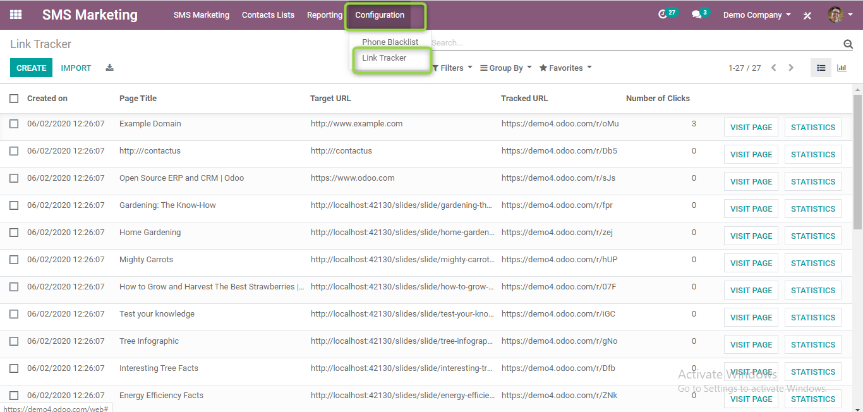This screenshot has width=863, height=412.
Task: Click the tracked URL ending in /r/hUP
Action: coord(559,260)
